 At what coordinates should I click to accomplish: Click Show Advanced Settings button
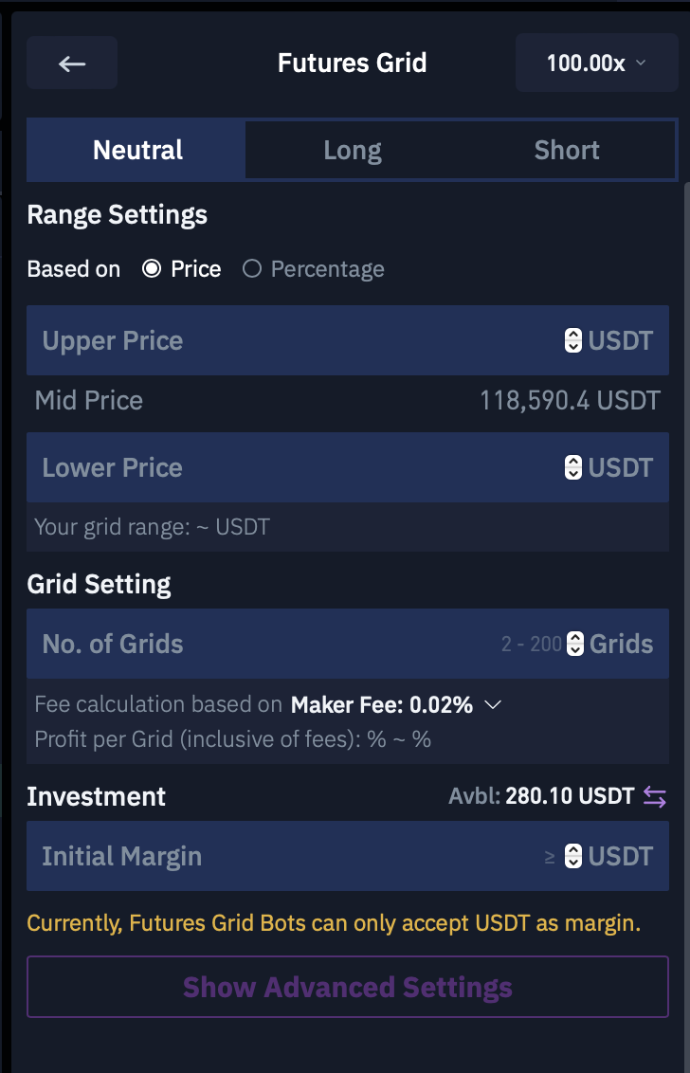[x=348, y=987]
